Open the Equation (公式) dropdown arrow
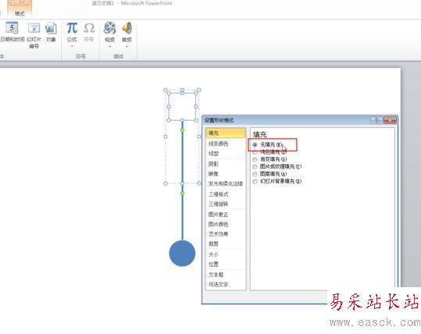 point(72,46)
